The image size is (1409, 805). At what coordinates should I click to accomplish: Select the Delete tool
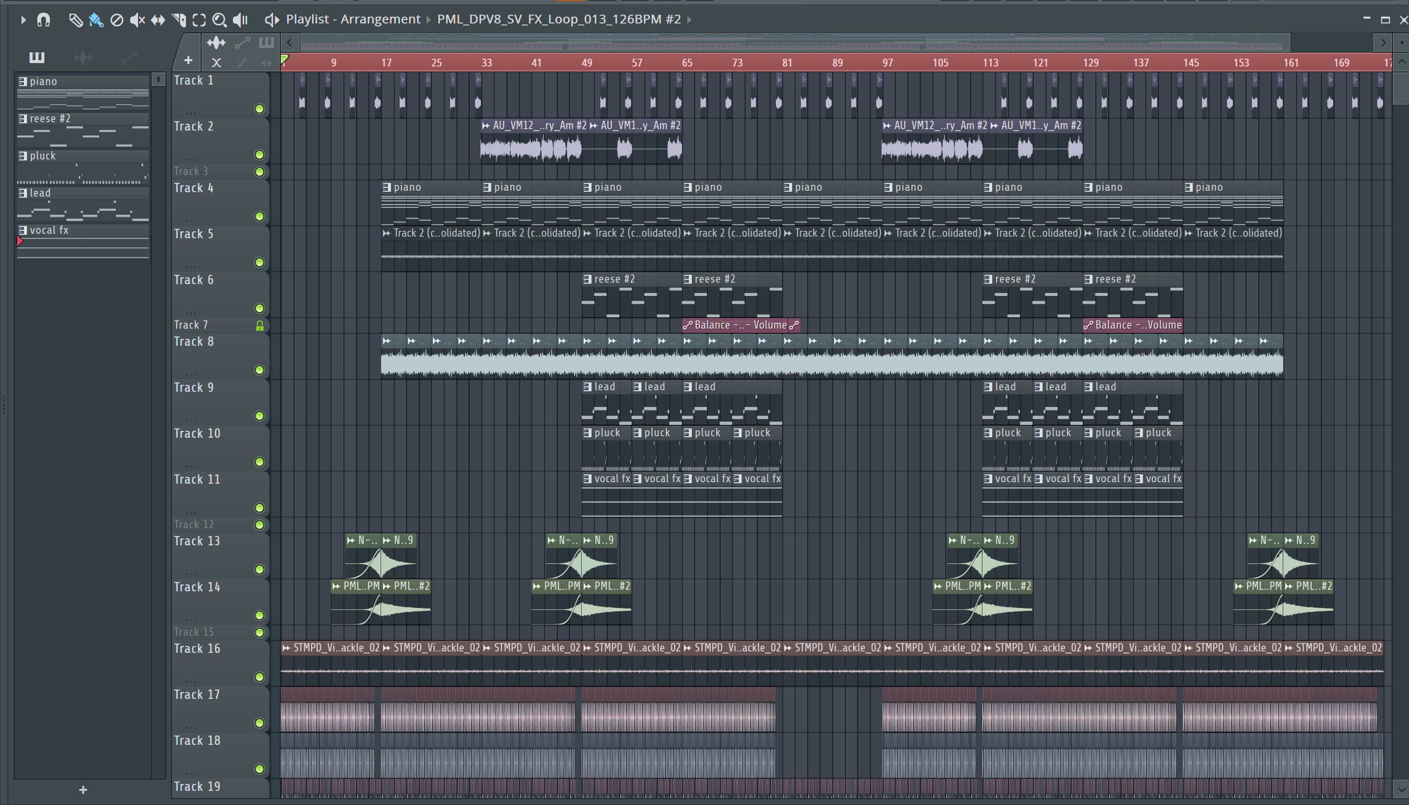click(116, 20)
